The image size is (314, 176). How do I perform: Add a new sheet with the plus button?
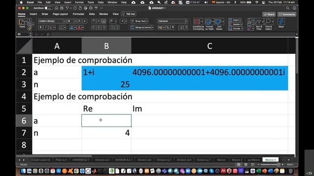click(x=288, y=160)
